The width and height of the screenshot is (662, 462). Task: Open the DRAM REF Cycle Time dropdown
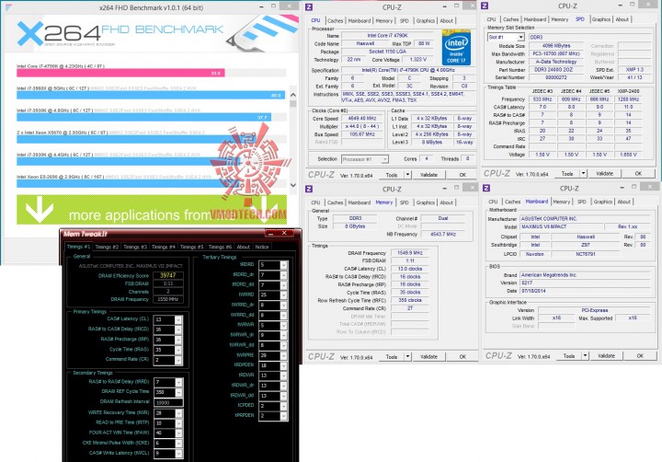[179, 392]
